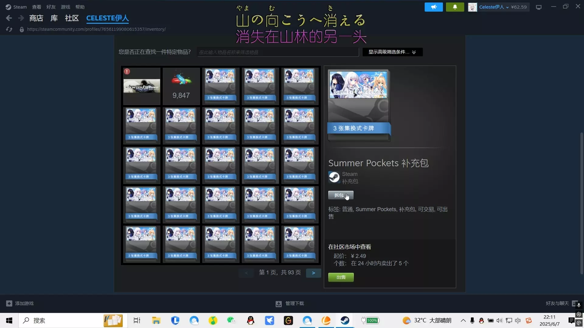
Task: Go to previous inventory page
Action: [x=246, y=273]
